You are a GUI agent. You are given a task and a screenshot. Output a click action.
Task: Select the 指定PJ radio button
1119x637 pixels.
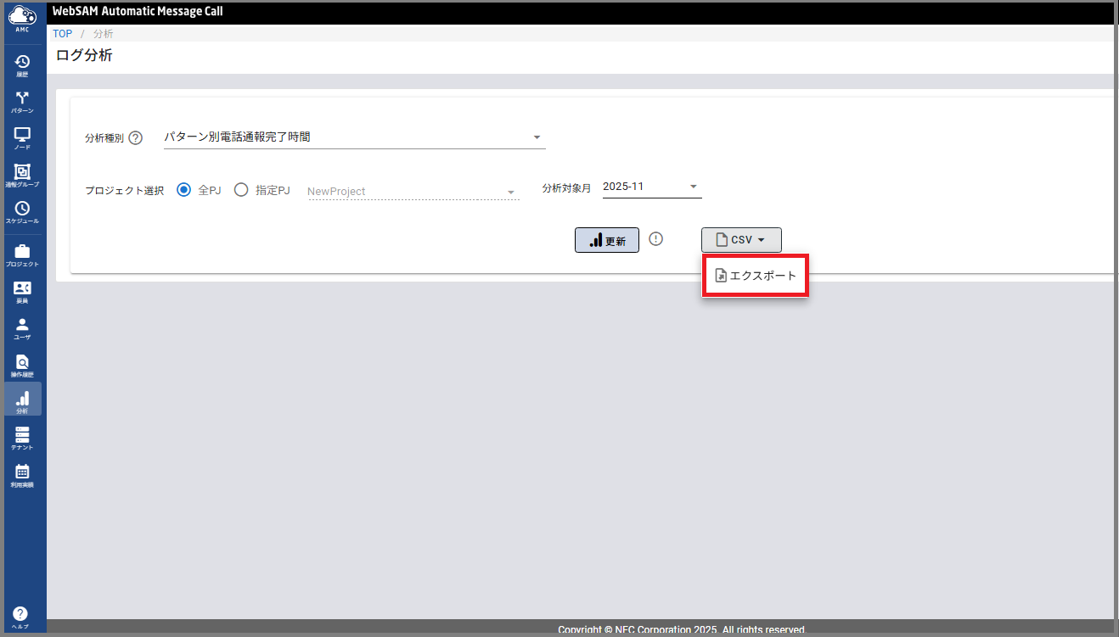(x=241, y=190)
